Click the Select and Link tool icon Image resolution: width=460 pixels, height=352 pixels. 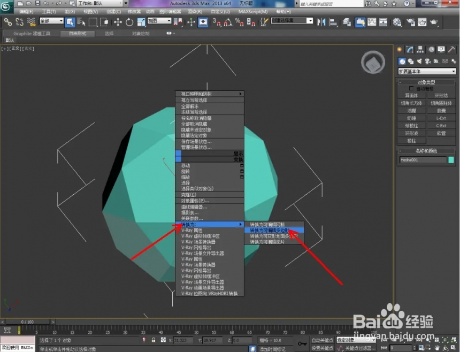coord(8,22)
